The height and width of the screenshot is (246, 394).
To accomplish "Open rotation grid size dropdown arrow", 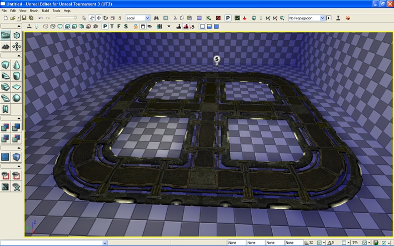I will 348,243.
